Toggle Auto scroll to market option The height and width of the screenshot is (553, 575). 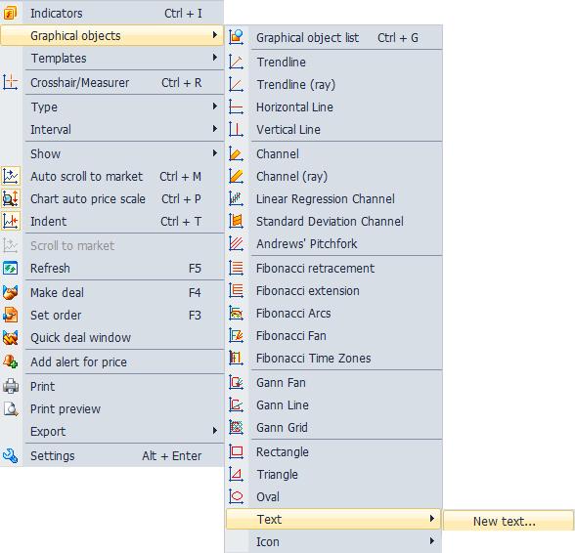[112, 177]
